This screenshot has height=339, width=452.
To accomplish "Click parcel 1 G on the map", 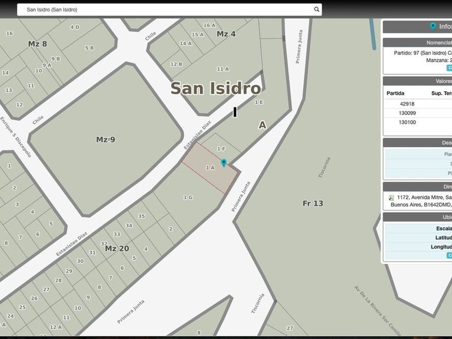I will point(188,197).
